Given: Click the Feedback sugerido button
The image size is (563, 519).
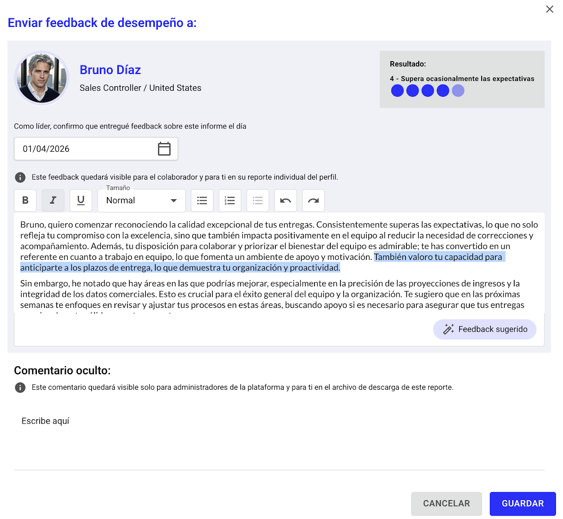Looking at the screenshot, I should click(x=485, y=329).
